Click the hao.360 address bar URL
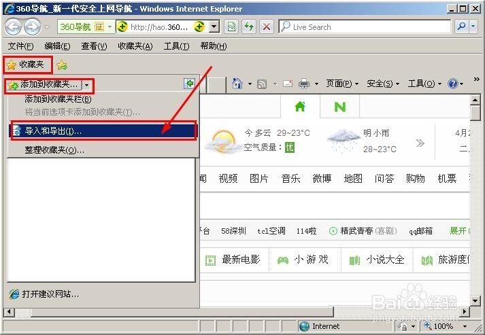This screenshot has width=485, height=335. pos(159,27)
